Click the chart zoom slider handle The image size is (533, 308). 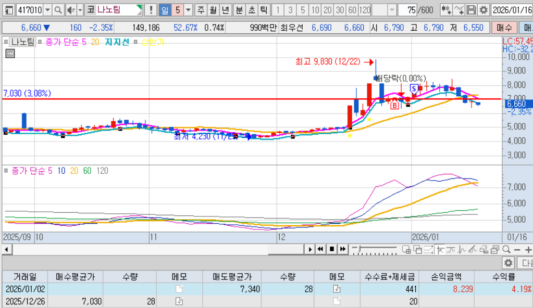point(359,250)
